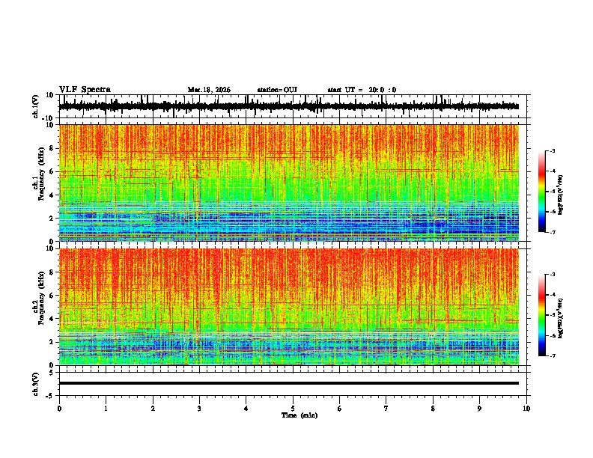
Task: Click the ch.2 spectrogram color scale bar
Action: tap(542, 315)
